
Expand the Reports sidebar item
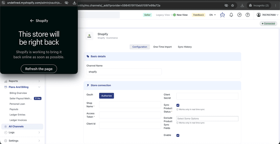click(22, 81)
